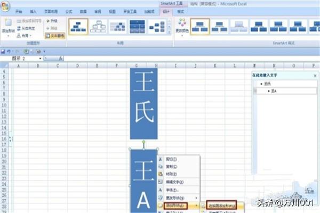Viewport: 320px width, 213px height.
Task: Open the 开发工具 ribbon tab
Action: [x=130, y=12]
